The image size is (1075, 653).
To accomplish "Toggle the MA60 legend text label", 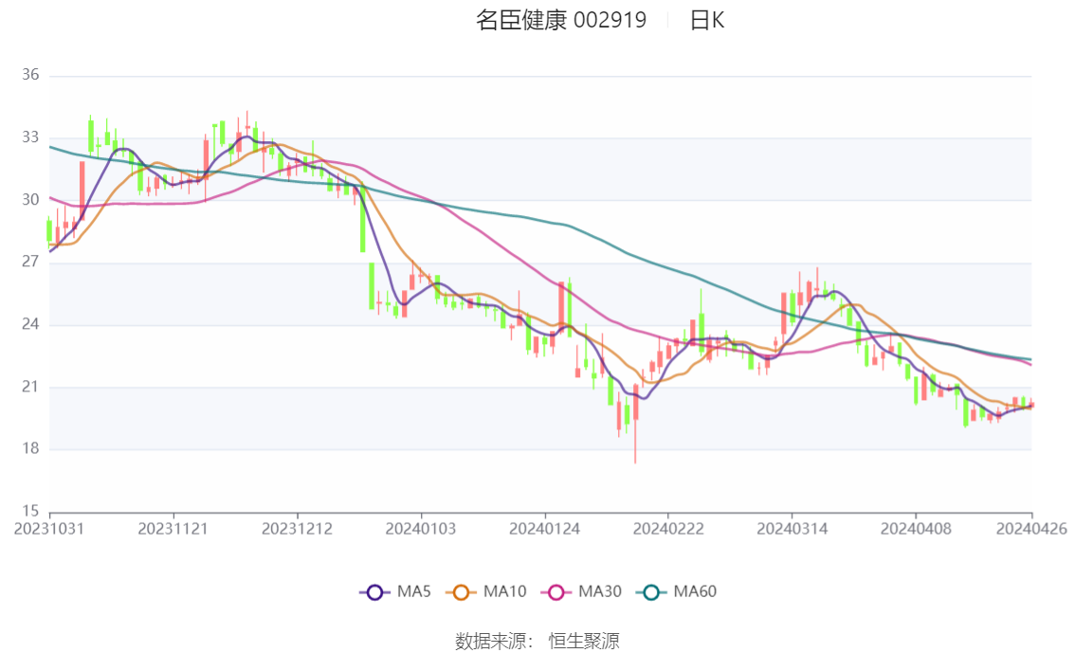I will click(695, 592).
